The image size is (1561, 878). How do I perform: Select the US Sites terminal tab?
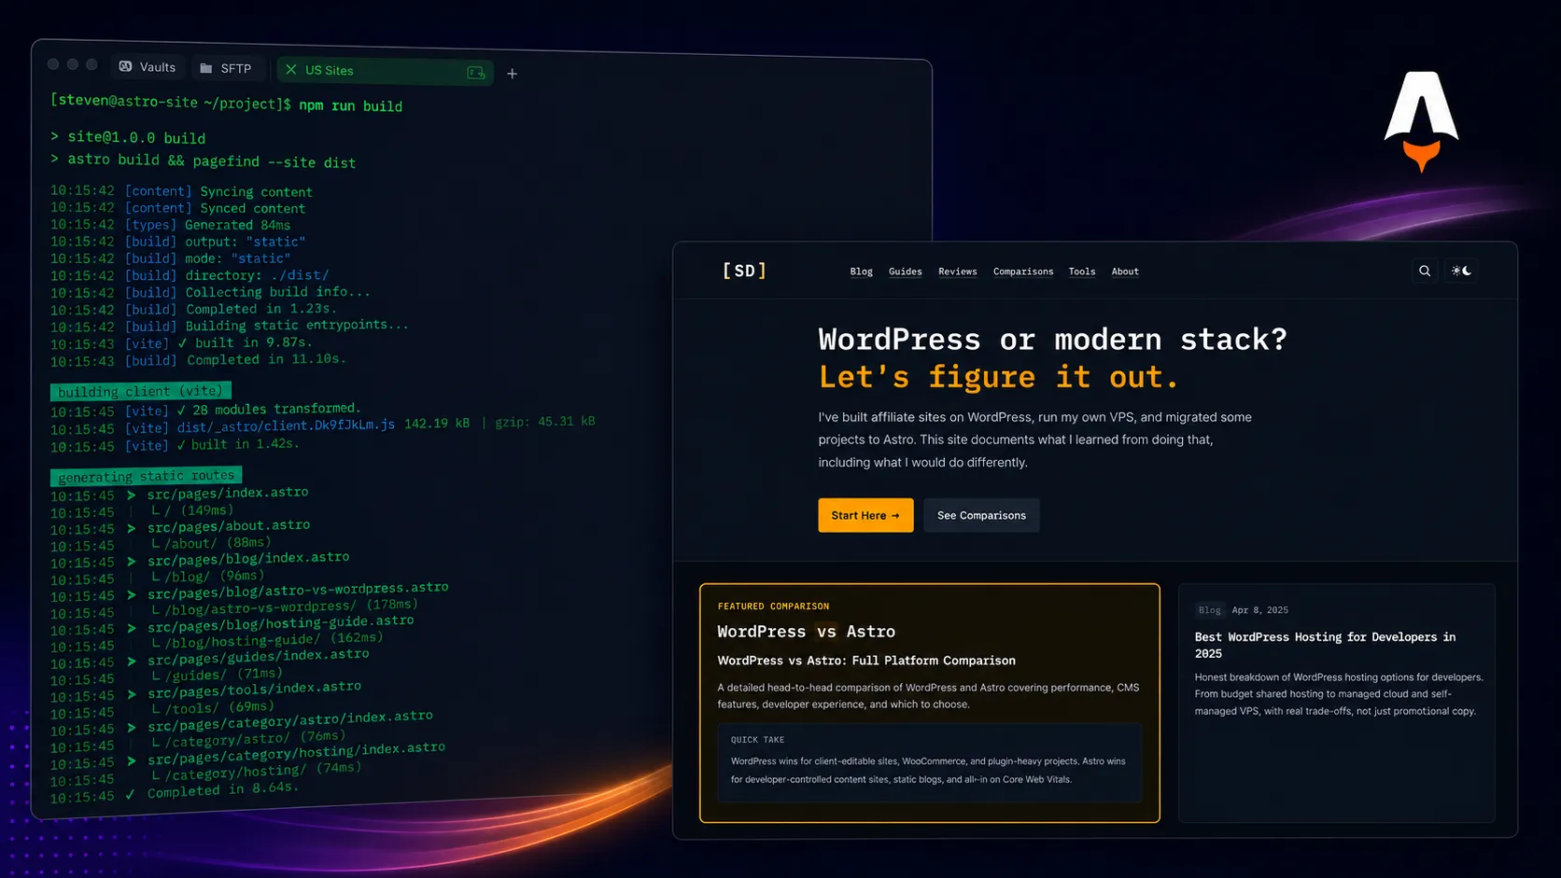(385, 71)
